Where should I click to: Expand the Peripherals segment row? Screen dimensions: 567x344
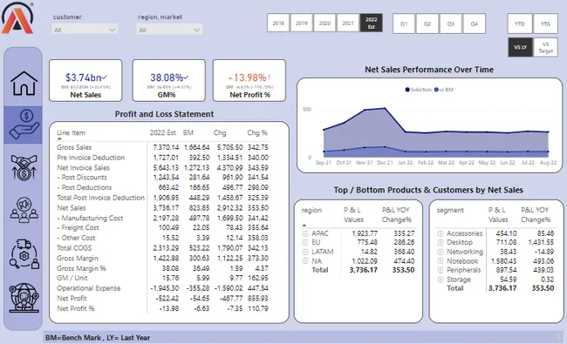pyautogui.click(x=440, y=270)
